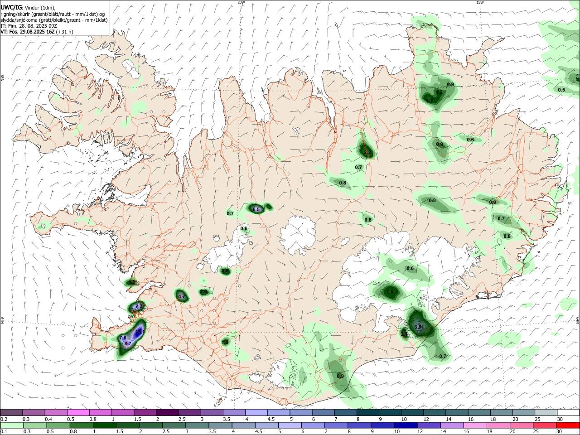Select the light pink swatch between 16 and 18
This screenshot has height=435, width=580.
point(475,425)
